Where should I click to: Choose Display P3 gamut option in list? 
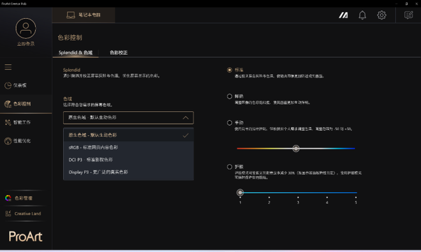pos(128,172)
